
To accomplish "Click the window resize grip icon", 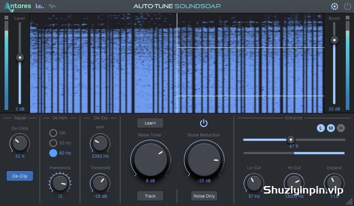I will [x=349, y=201].
